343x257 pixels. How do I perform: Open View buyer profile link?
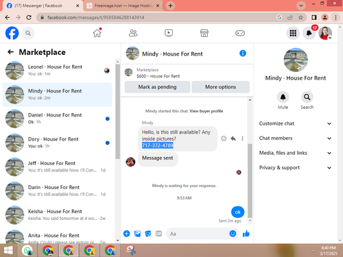[x=206, y=111]
